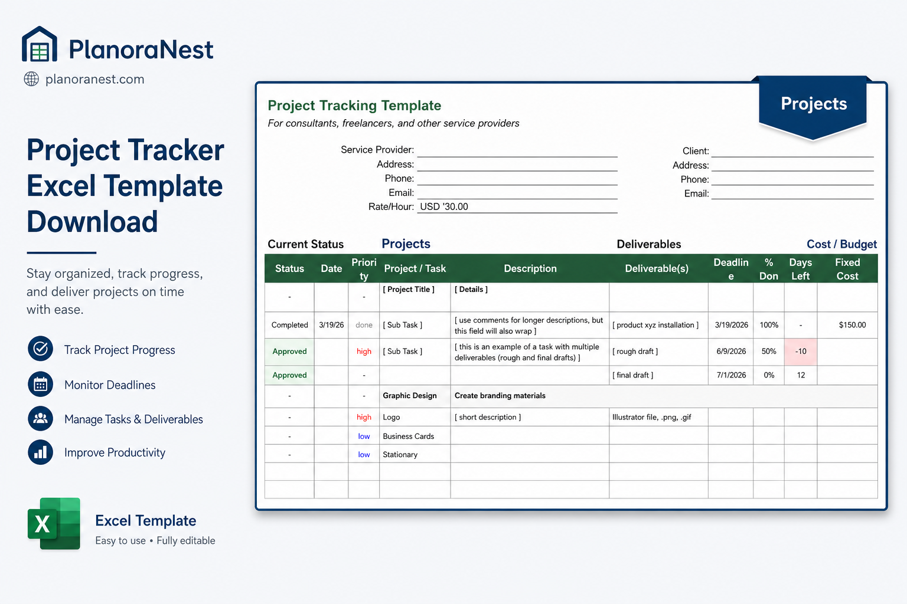Click the Priority column header

coord(364,269)
